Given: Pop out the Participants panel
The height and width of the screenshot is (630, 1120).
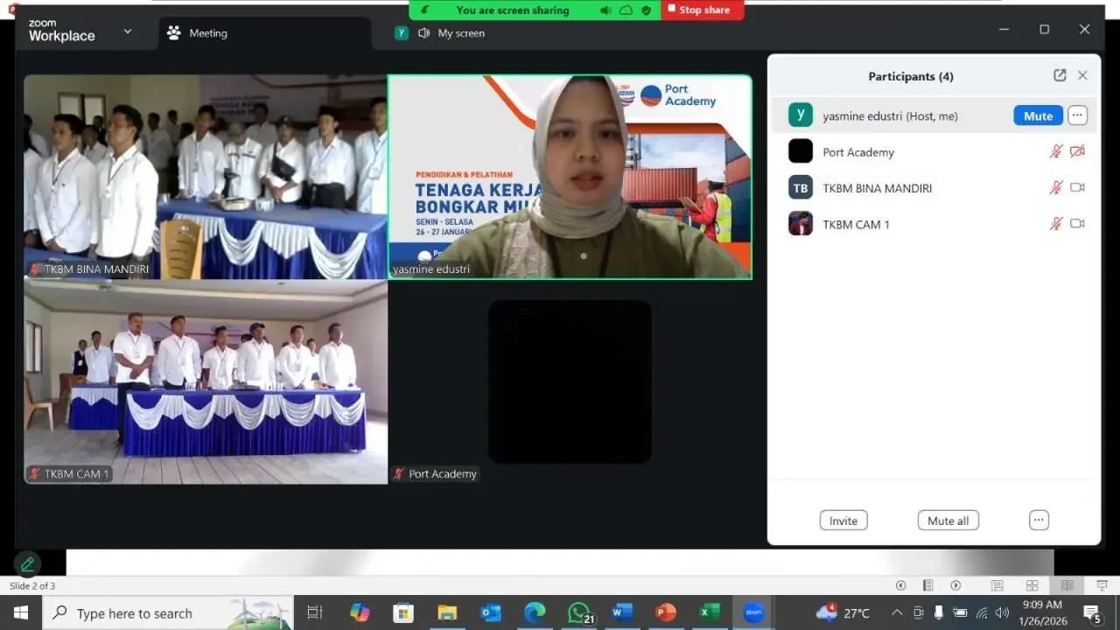Looking at the screenshot, I should click(1060, 76).
